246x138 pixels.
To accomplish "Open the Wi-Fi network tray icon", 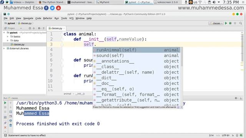I will (x=200, y=2).
